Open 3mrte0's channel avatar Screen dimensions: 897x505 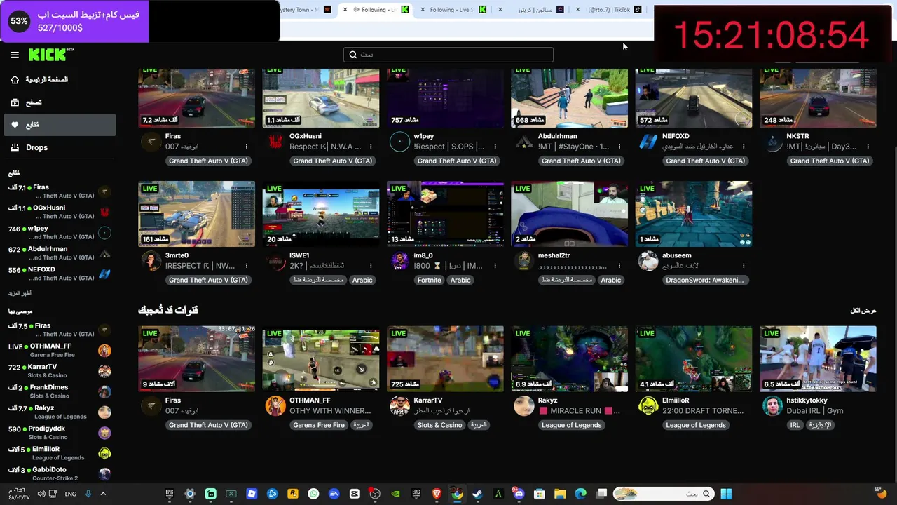[x=151, y=262]
